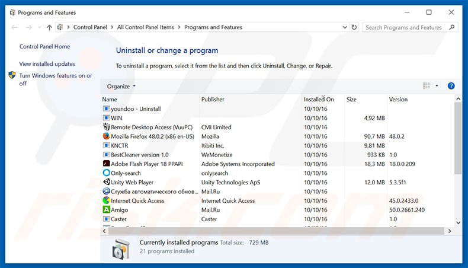Click the Mozilla Firefox icon in list
The image size is (468, 268).
pos(106,136)
